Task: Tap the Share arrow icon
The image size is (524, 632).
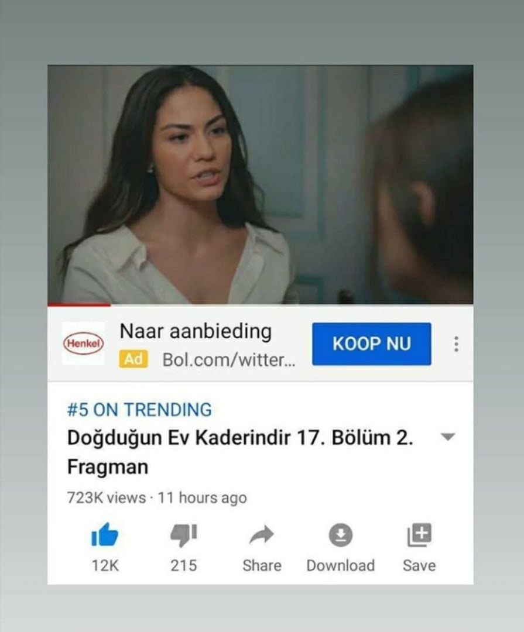Action: 262,535
